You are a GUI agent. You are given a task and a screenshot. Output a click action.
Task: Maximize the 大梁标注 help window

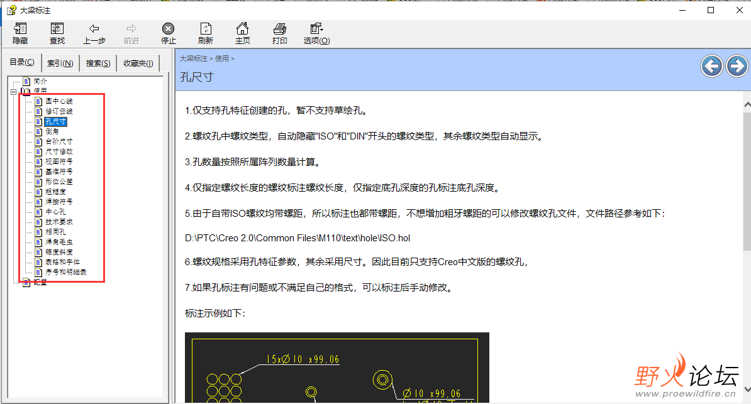click(711, 10)
